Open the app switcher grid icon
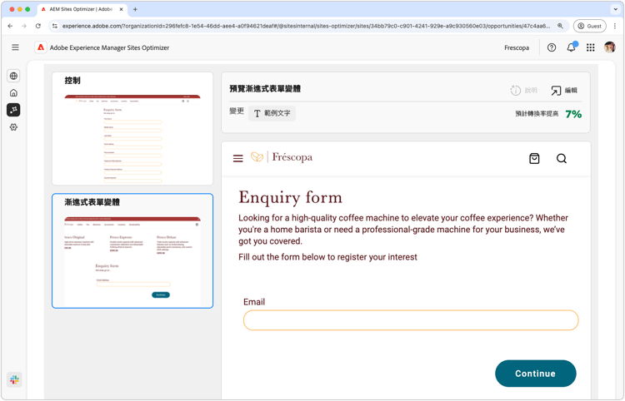The image size is (625, 401). click(x=591, y=47)
